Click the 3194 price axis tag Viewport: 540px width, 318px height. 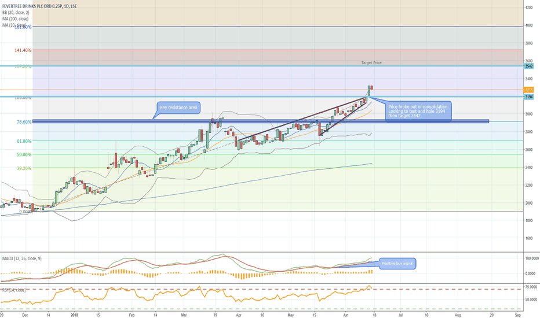pos(528,97)
